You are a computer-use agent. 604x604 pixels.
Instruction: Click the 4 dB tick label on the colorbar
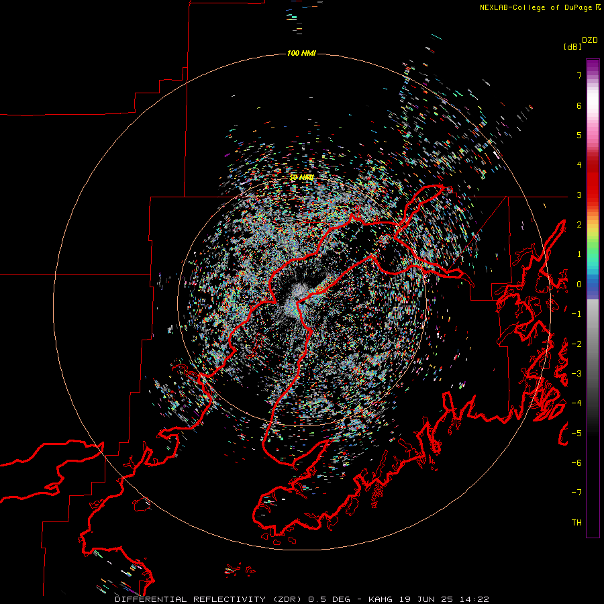point(579,165)
